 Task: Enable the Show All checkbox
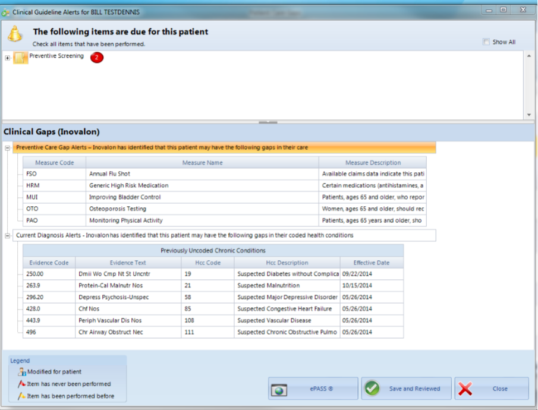(486, 42)
